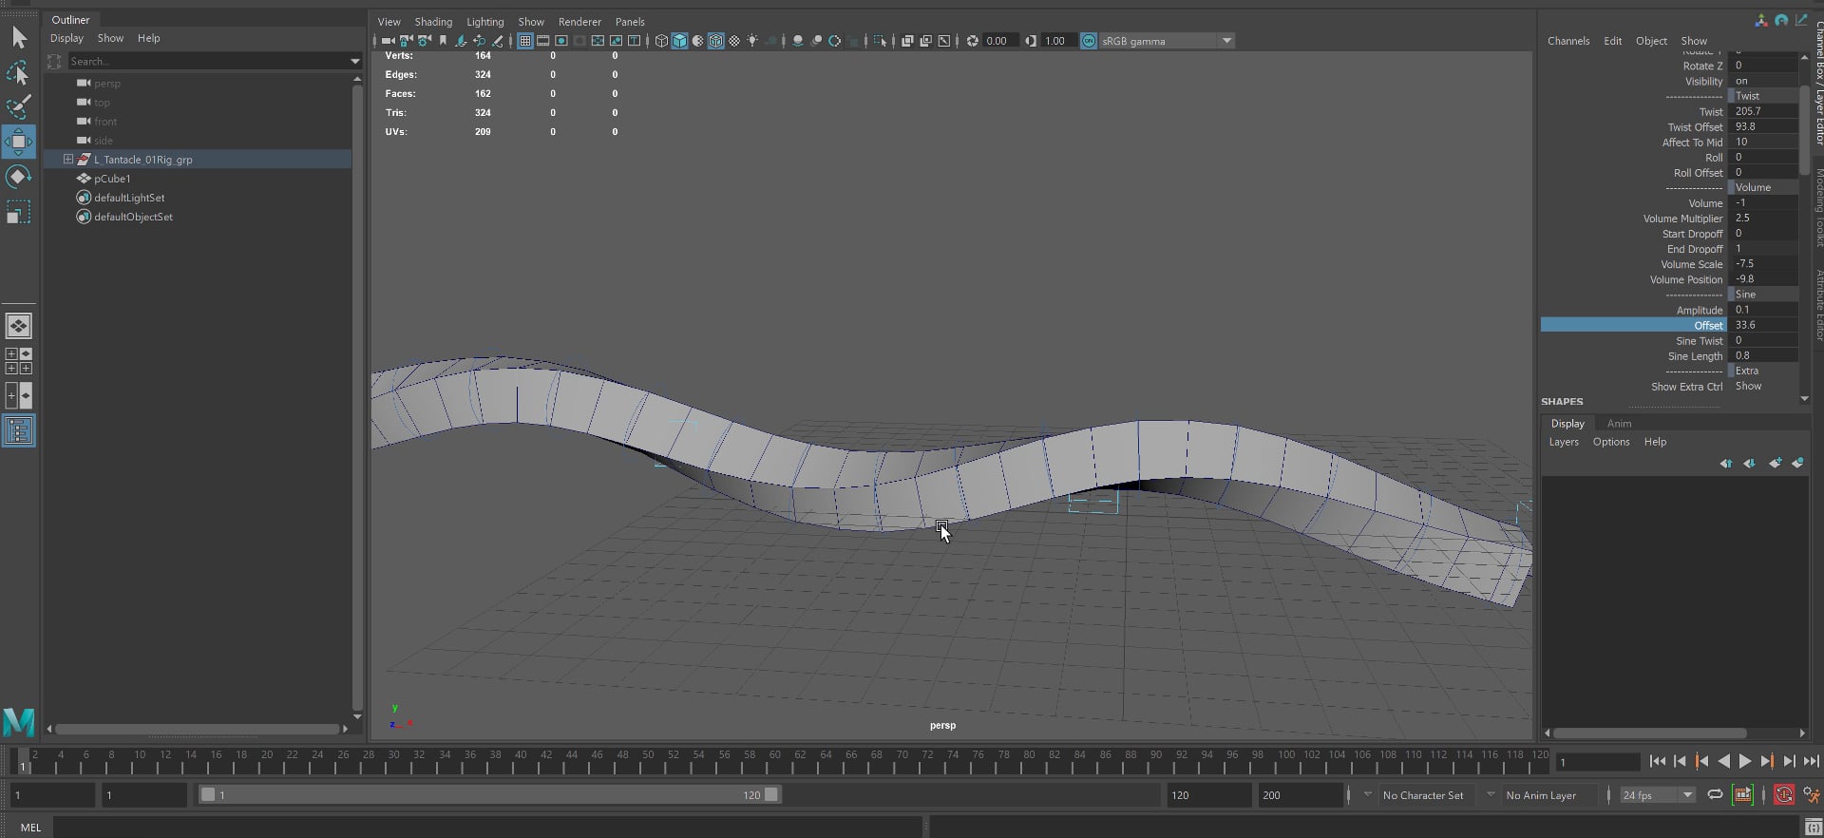Switch to the Rotate tool
Image resolution: width=1824 pixels, height=838 pixels.
pyautogui.click(x=18, y=177)
